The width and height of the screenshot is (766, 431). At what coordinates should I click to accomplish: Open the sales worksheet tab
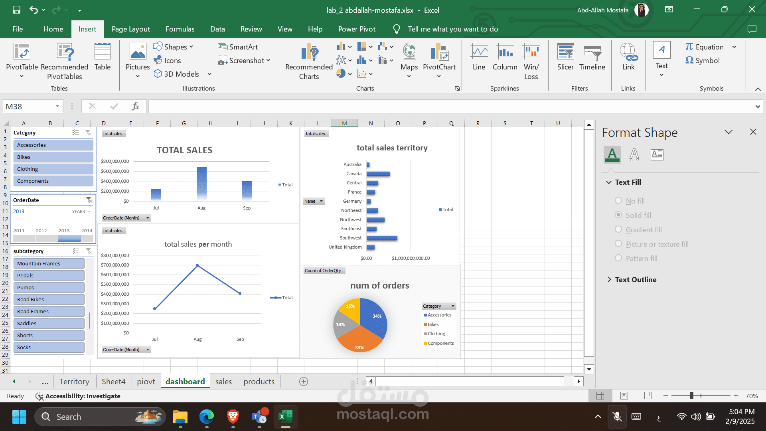click(x=223, y=382)
